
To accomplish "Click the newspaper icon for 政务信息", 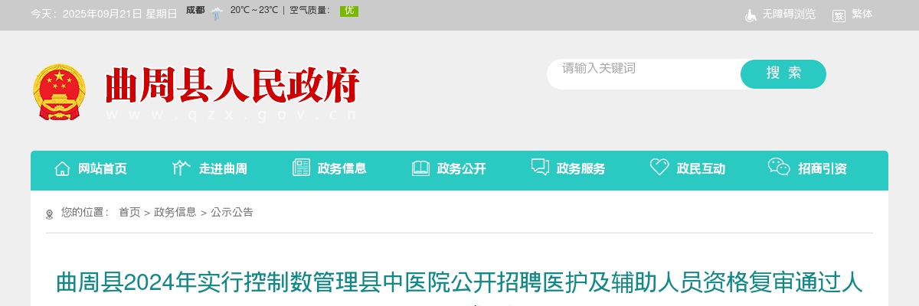I will pyautogui.click(x=301, y=168).
